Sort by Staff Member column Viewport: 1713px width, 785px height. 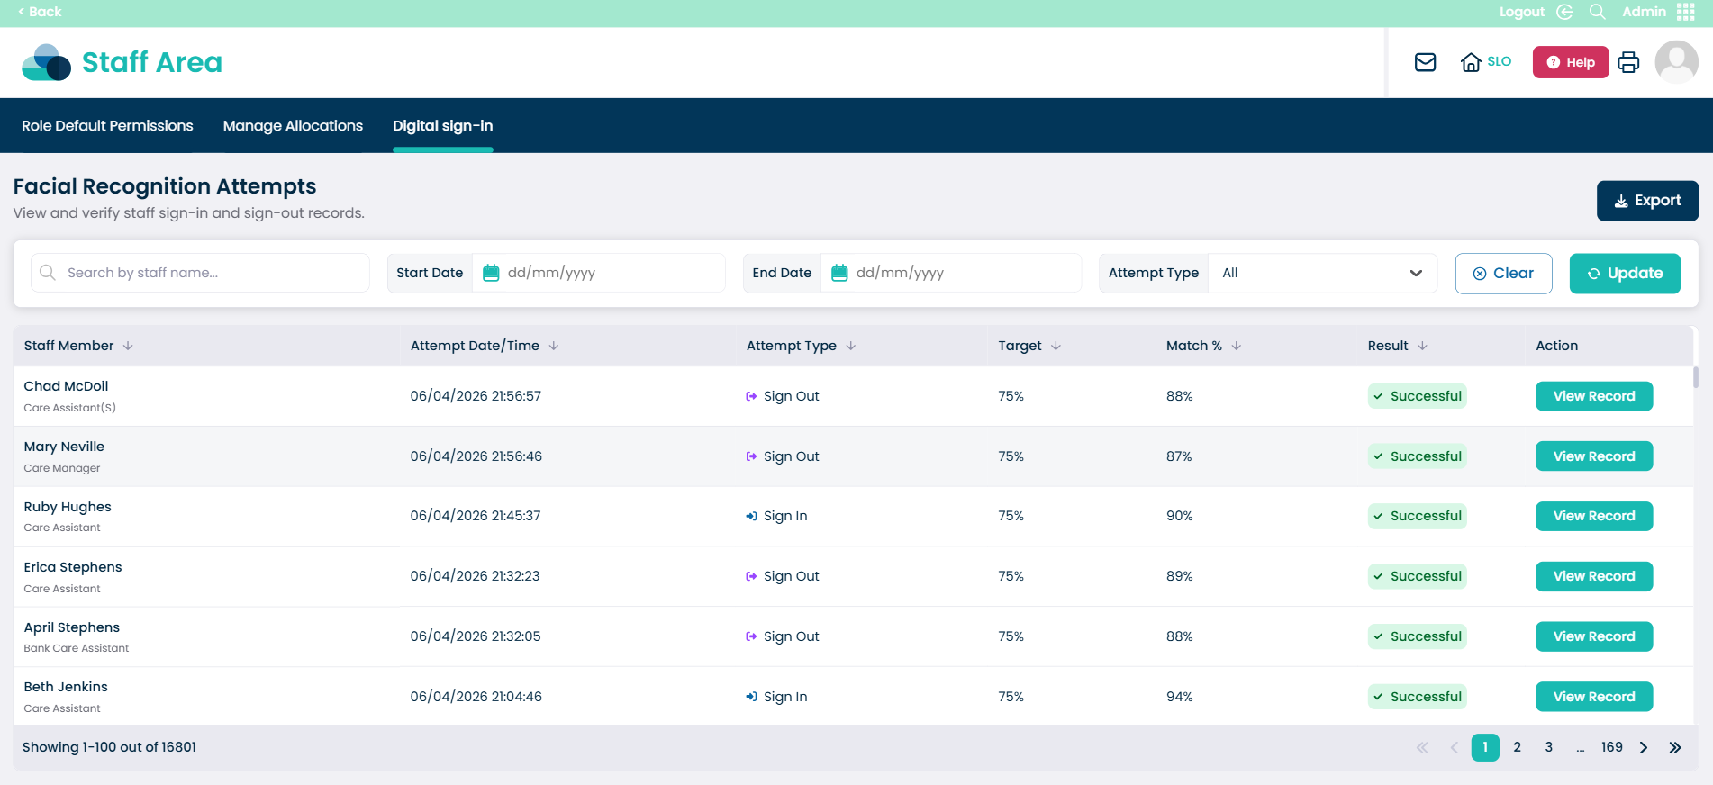128,346
